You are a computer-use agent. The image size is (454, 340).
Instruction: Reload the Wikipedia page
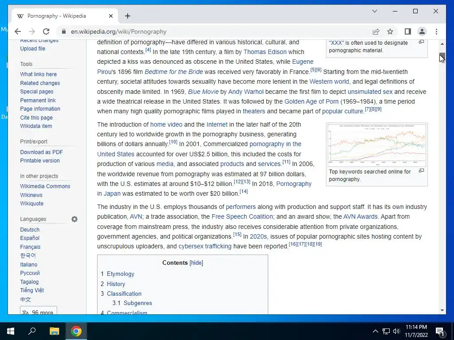coord(46,31)
